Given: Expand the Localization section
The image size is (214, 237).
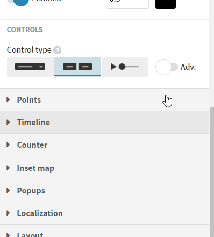Looking at the screenshot, I should 104,213.
